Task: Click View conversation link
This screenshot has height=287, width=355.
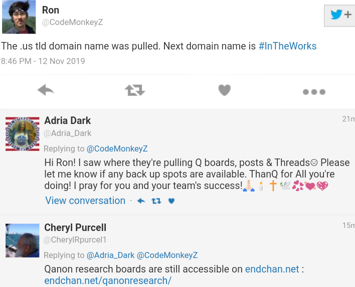Action: [85, 200]
